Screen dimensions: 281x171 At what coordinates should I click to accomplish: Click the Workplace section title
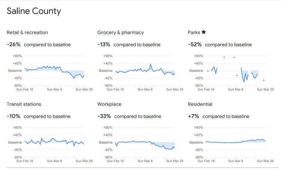(x=109, y=104)
